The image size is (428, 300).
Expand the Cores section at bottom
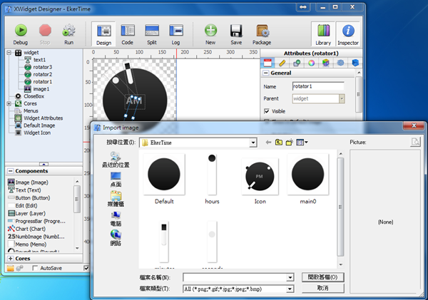[10, 258]
